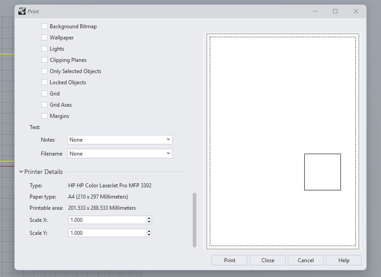The image size is (381, 277).
Task: Click the Cancel button
Action: pos(305,260)
